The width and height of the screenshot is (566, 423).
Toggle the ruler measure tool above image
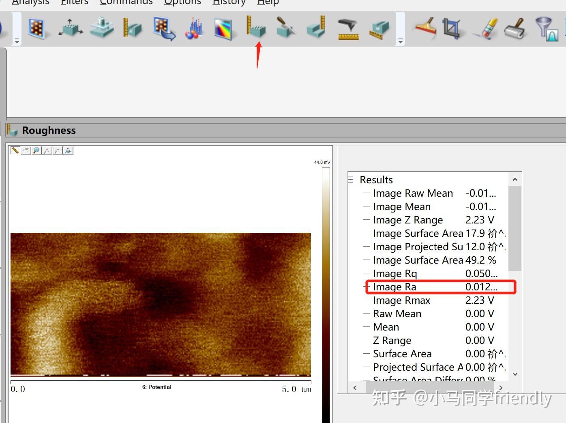[x=15, y=150]
